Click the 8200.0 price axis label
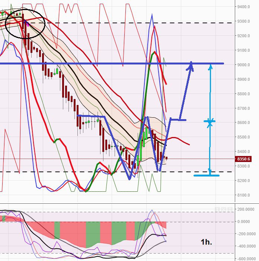This screenshot has width=259, height=261. coord(243,181)
